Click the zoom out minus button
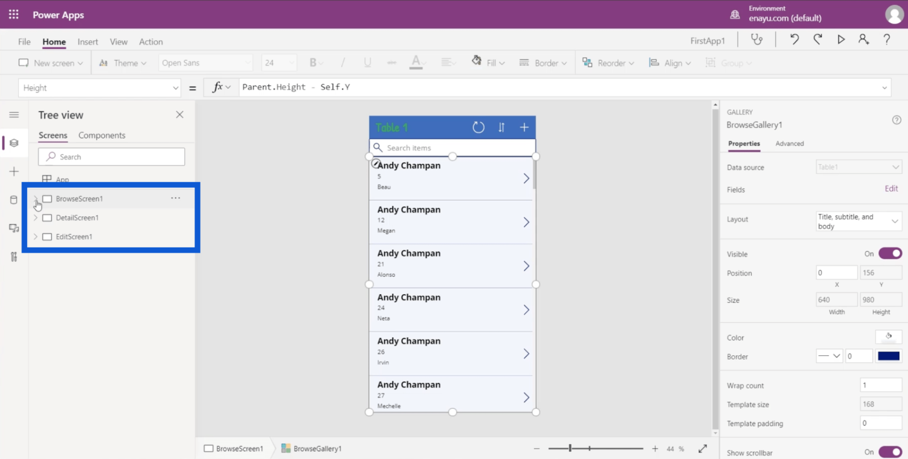908x459 pixels. (537, 449)
